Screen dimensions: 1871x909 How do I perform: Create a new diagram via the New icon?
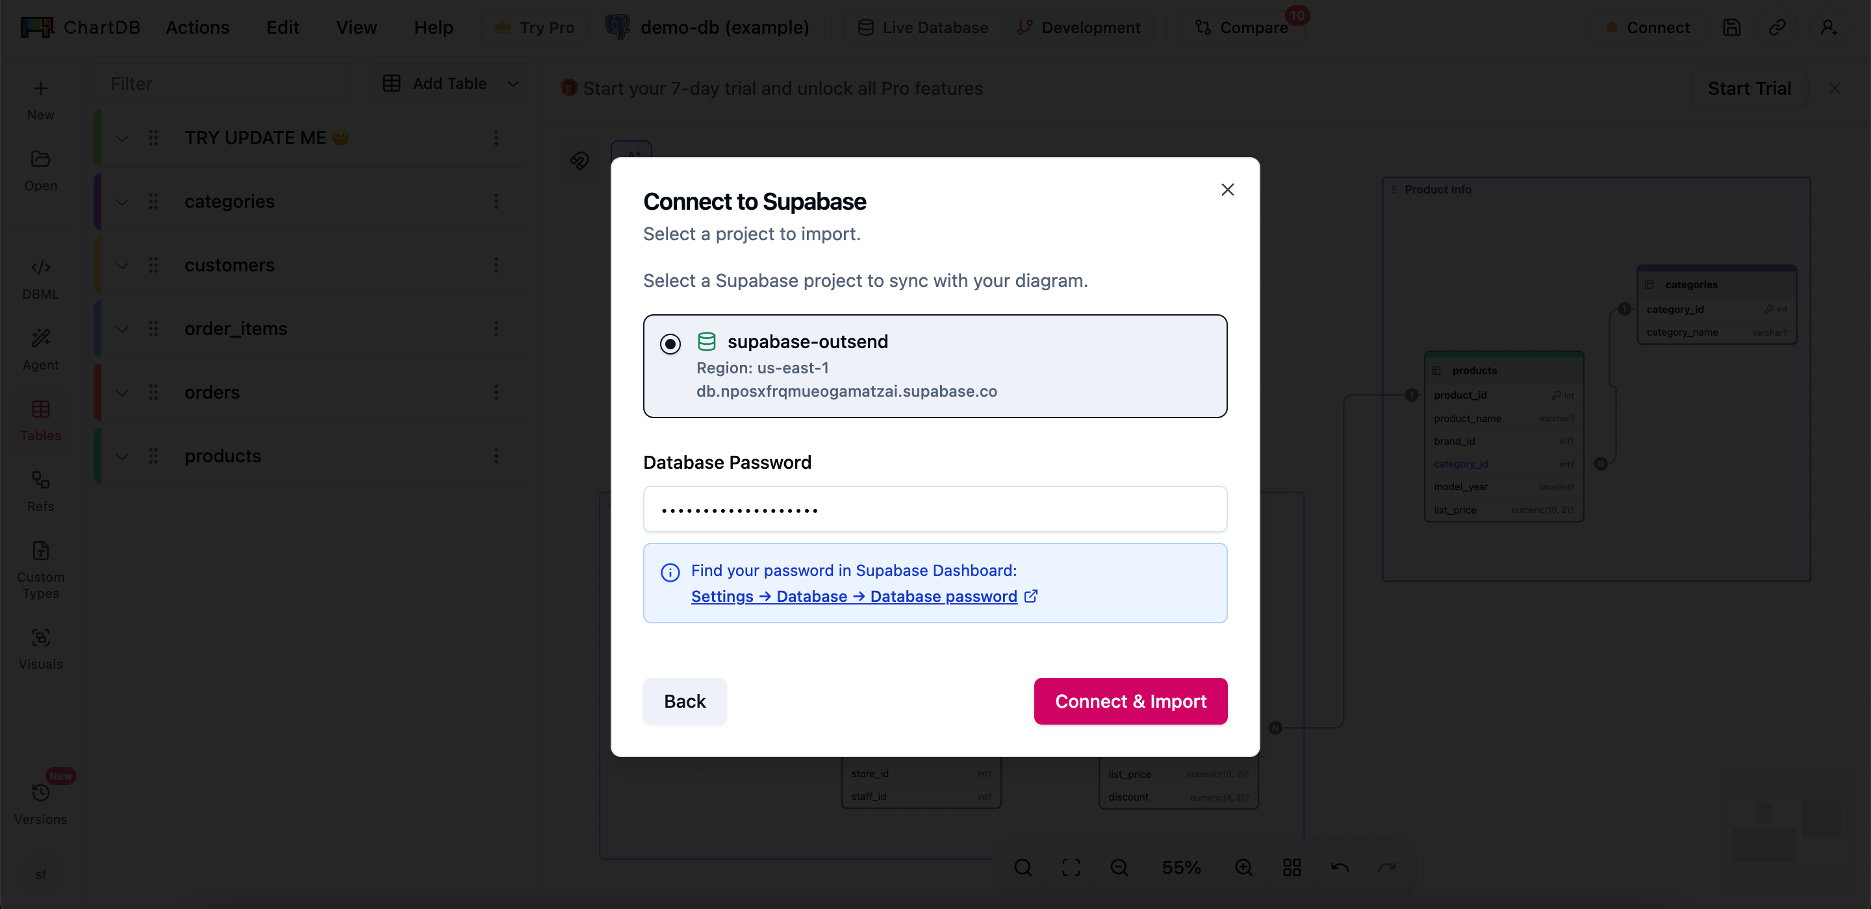coord(40,97)
